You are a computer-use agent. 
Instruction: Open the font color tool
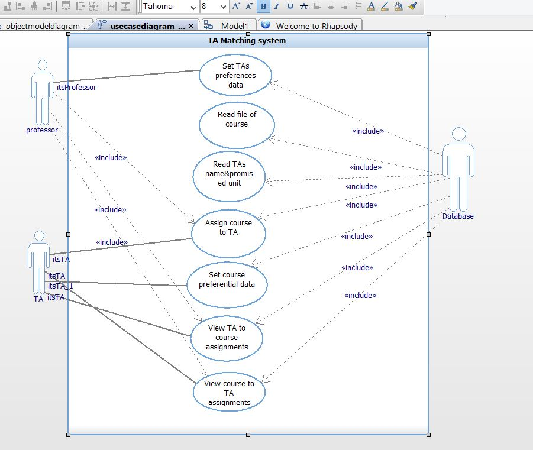pyautogui.click(x=371, y=7)
